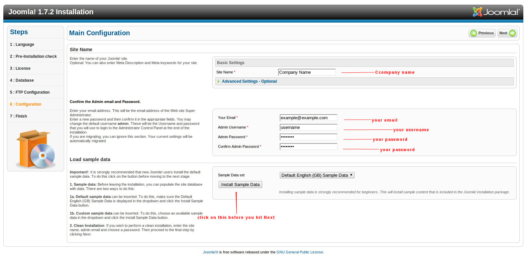Click the Load sample data heading
This screenshot has width=526, height=269.
(90, 159)
